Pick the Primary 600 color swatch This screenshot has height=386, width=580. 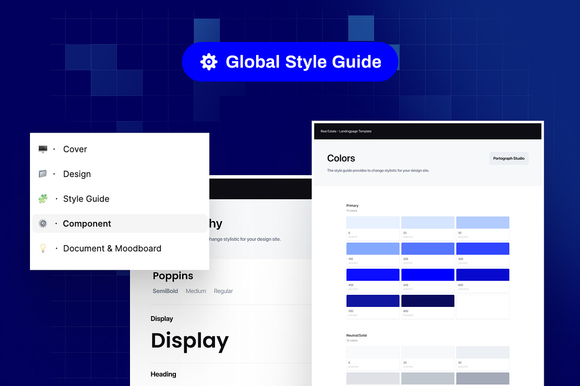click(x=483, y=275)
